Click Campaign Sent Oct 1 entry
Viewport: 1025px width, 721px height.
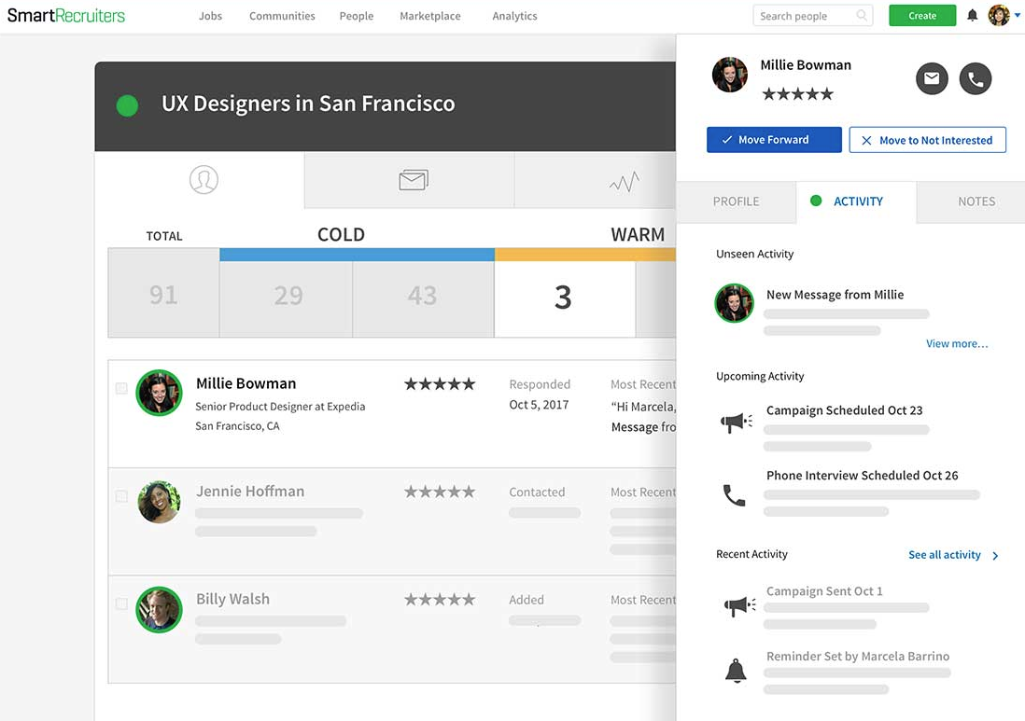click(824, 591)
